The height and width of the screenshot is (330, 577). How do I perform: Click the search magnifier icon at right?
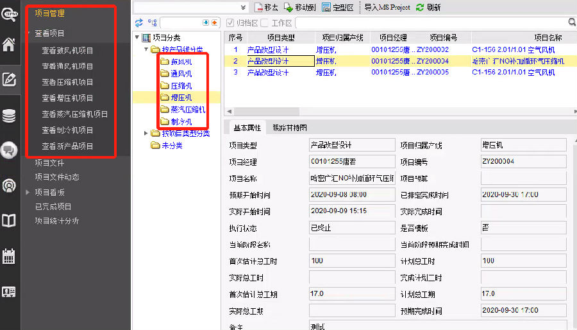coord(573,22)
